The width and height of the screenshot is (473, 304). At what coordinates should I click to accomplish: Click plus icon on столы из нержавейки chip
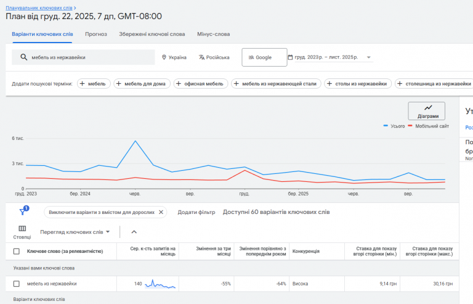(x=329, y=84)
